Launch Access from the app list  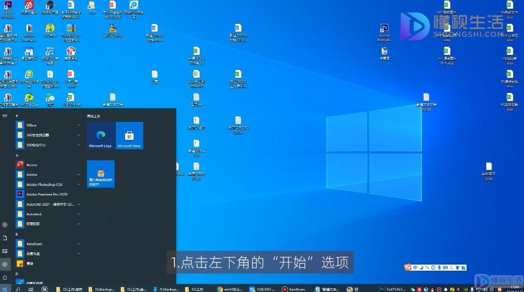pyautogui.click(x=48, y=165)
